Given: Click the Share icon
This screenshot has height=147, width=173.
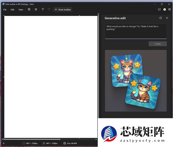Looking at the screenshot, I should pos(36,10).
